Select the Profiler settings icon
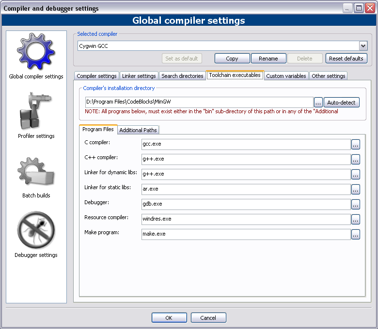The height and width of the screenshot is (329, 378). click(x=36, y=112)
